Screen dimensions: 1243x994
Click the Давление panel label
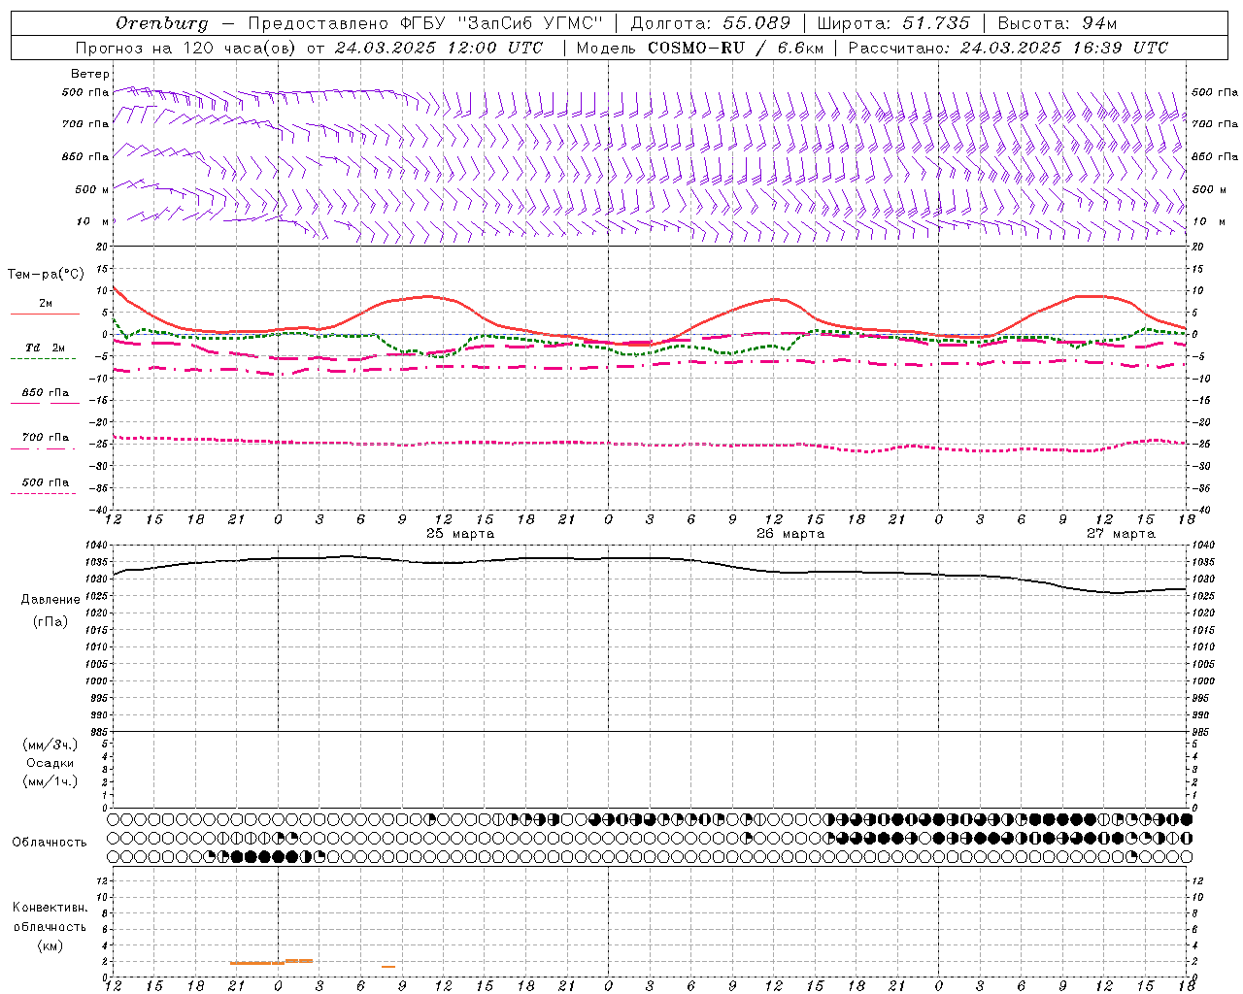pos(50,600)
